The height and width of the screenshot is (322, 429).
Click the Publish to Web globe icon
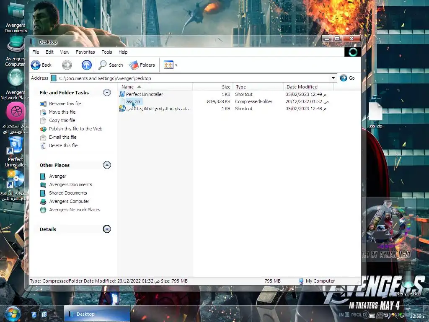pyautogui.click(x=43, y=129)
